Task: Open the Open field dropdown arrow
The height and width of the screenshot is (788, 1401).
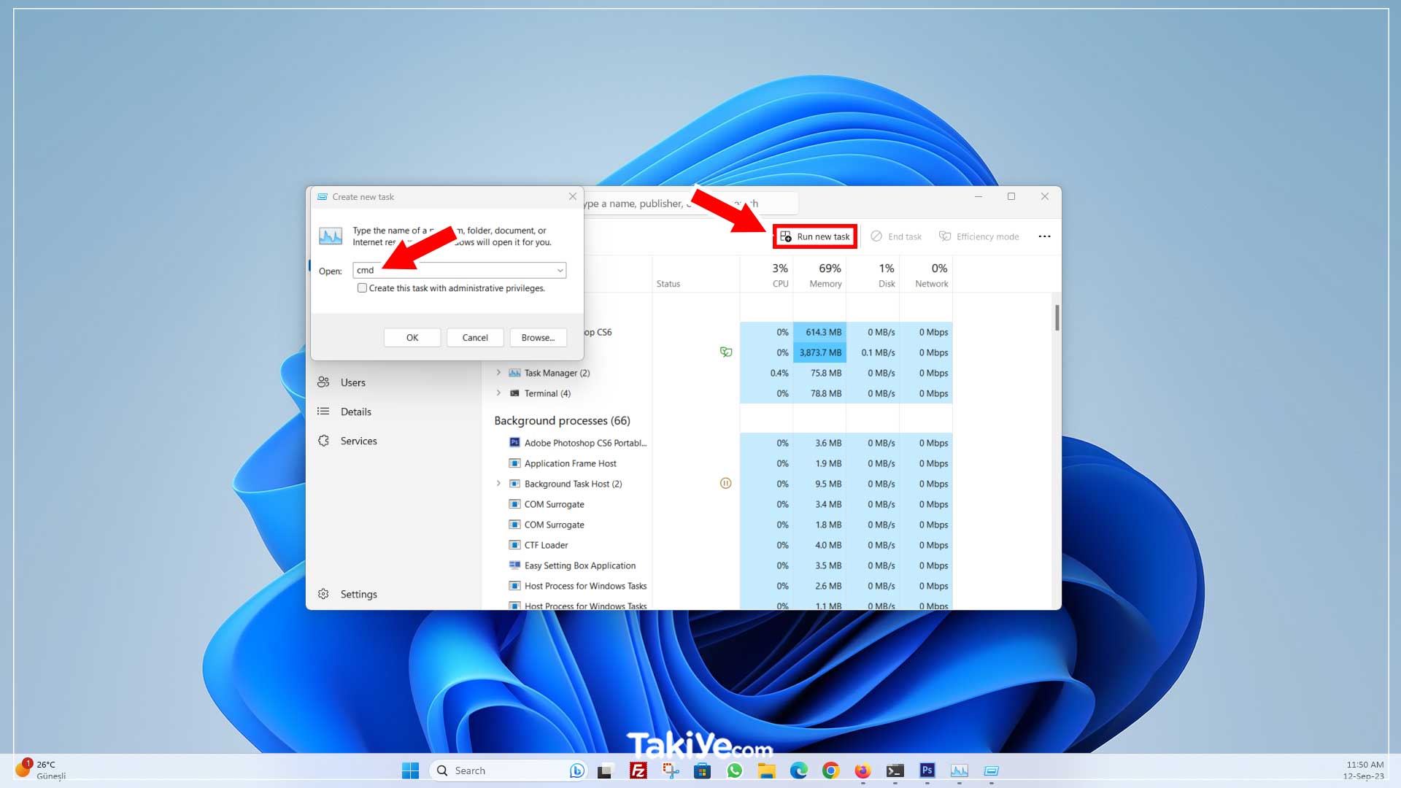Action: [x=560, y=271]
